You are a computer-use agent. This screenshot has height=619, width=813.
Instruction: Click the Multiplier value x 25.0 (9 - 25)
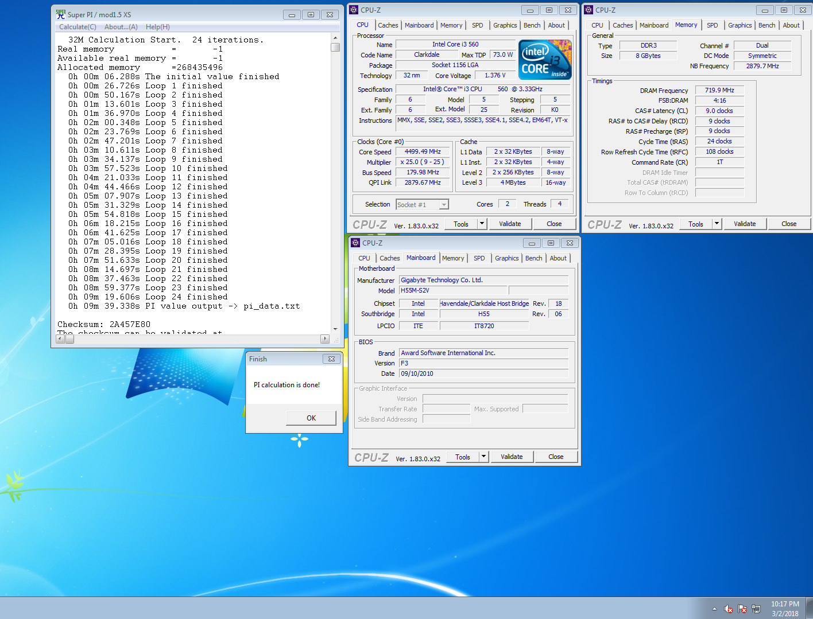[x=423, y=162]
